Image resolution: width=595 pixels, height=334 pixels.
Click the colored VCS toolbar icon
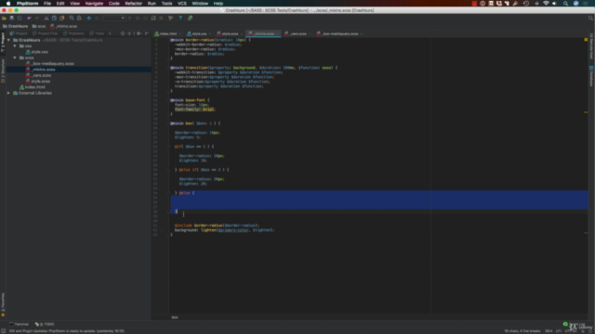[x=153, y=18]
